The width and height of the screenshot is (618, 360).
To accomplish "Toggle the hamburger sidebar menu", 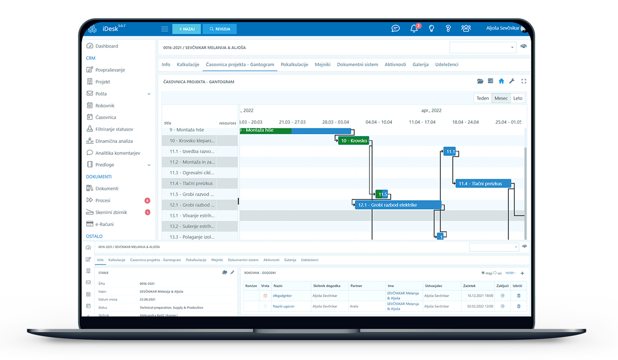I will pyautogui.click(x=164, y=29).
